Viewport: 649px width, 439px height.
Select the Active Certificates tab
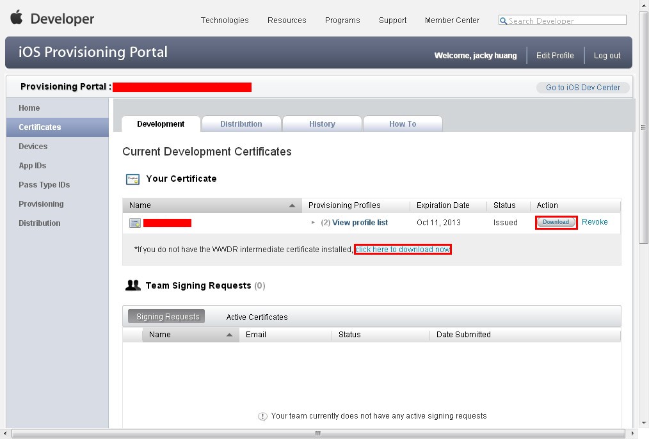click(x=257, y=317)
